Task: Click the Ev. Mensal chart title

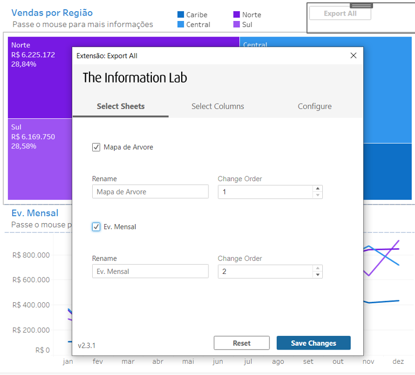Action: coord(35,213)
